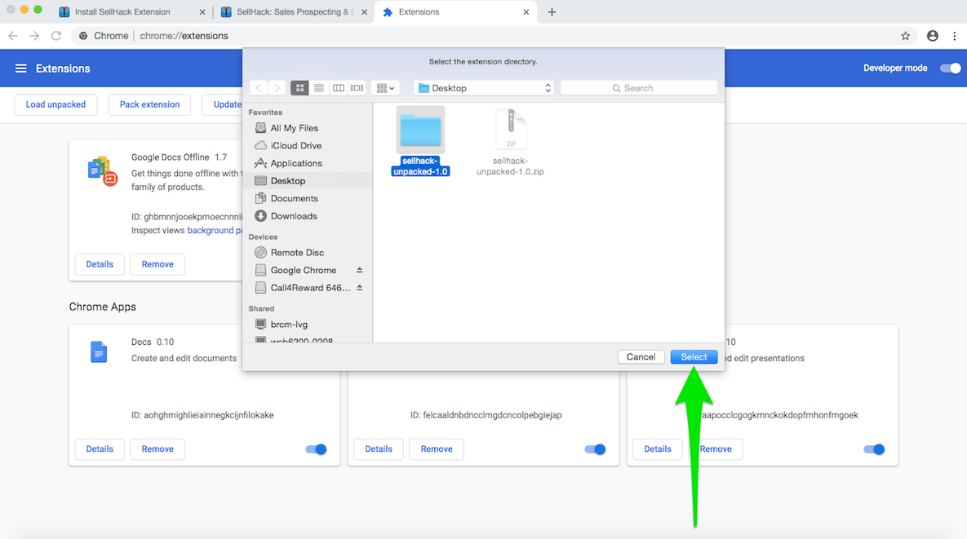967x539 pixels.
Task: Switch file dialog to icon view
Action: click(299, 88)
